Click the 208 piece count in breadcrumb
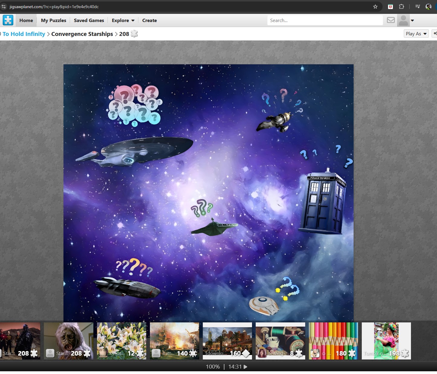Screen dimensions: 437x374 pos(124,34)
